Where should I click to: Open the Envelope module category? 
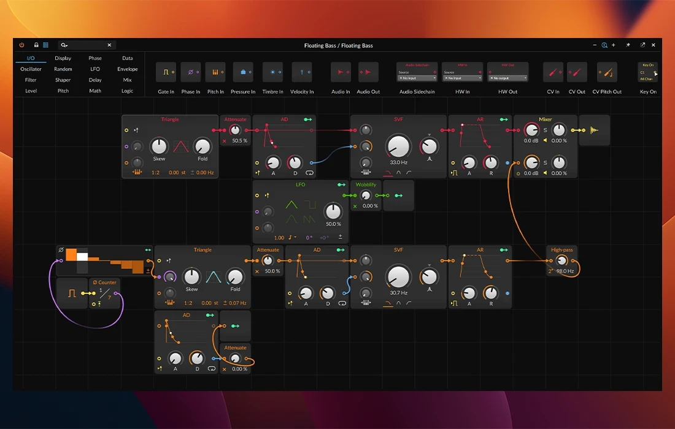127,69
